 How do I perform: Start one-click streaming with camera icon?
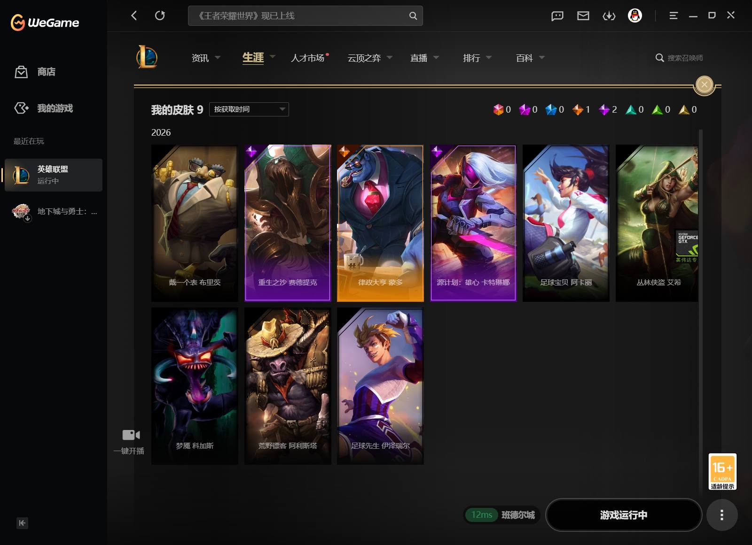(131, 435)
